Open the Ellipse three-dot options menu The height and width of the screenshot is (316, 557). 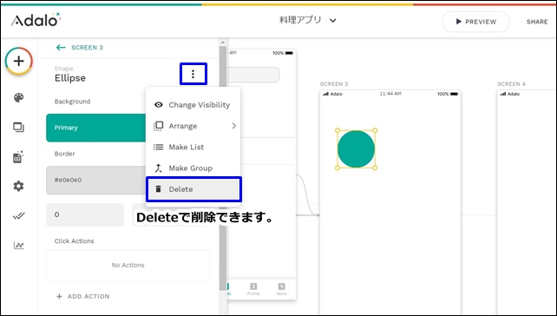pyautogui.click(x=193, y=74)
